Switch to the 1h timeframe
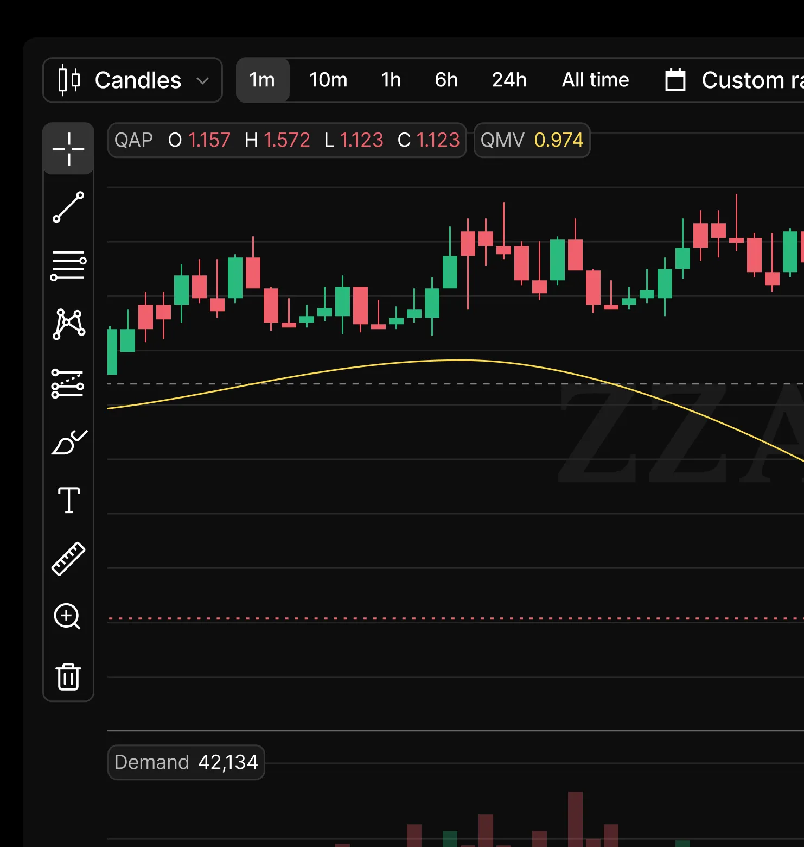Screen dimensions: 804x847 [391, 80]
